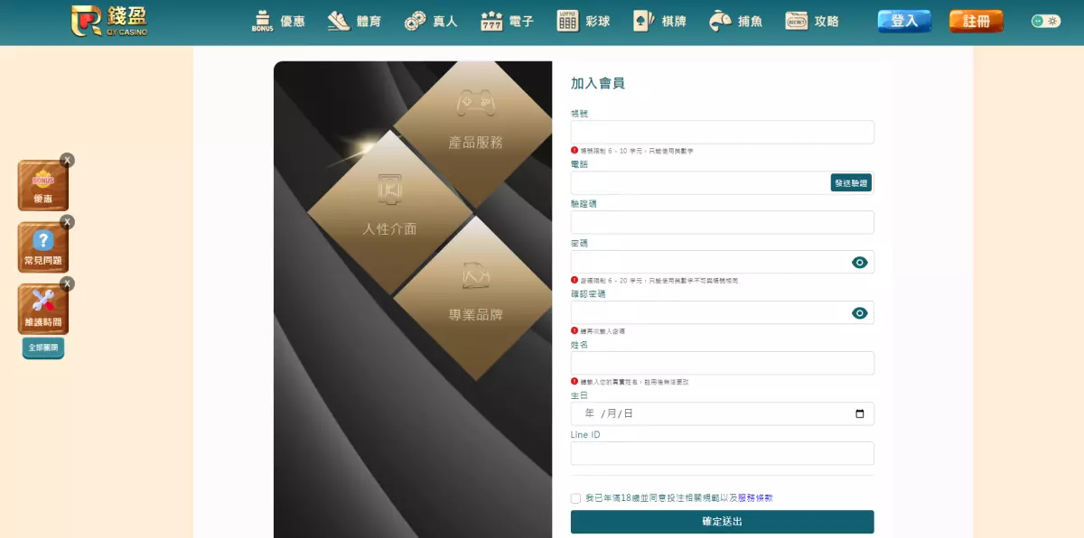Open the 攻略 guide icon in navbar
Viewport: 1084px width, 538px height.
[797, 20]
